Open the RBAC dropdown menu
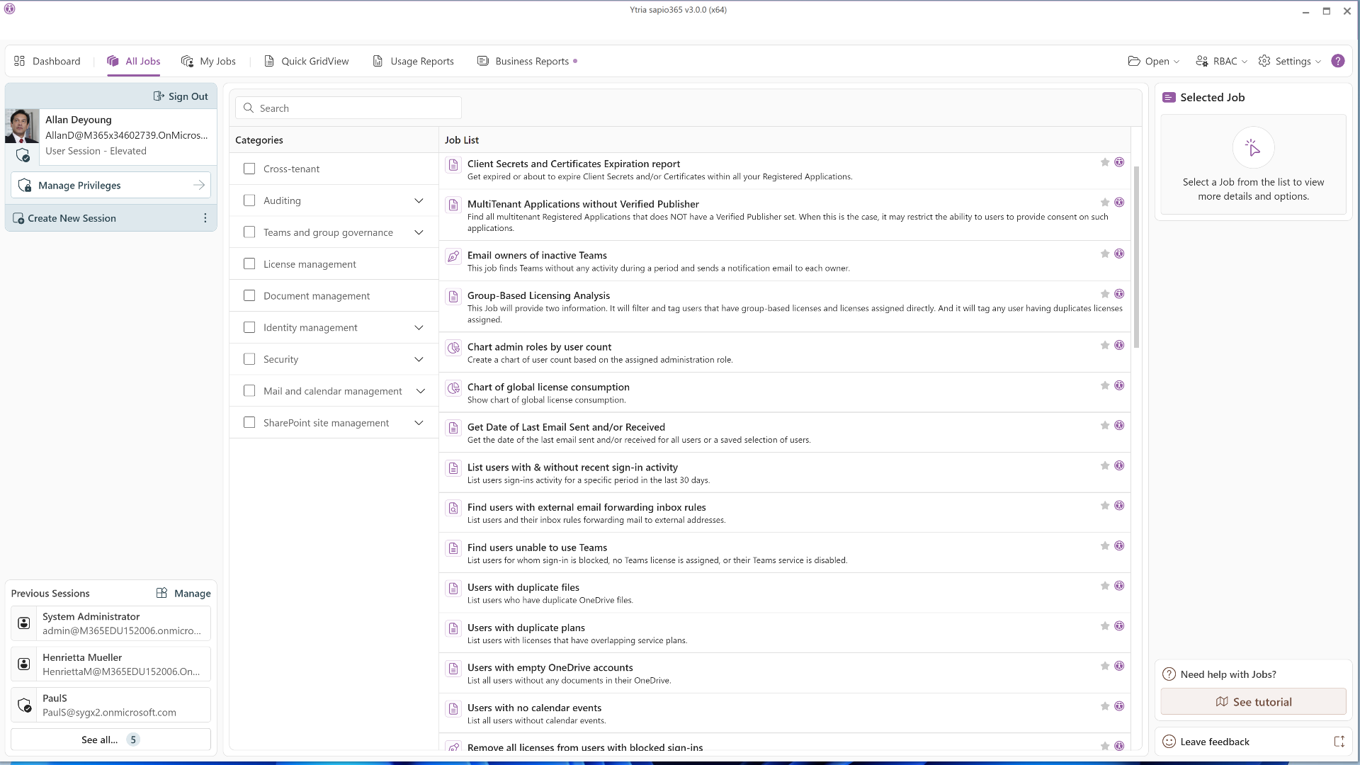Viewport: 1360px width, 765px height. pos(1222,61)
